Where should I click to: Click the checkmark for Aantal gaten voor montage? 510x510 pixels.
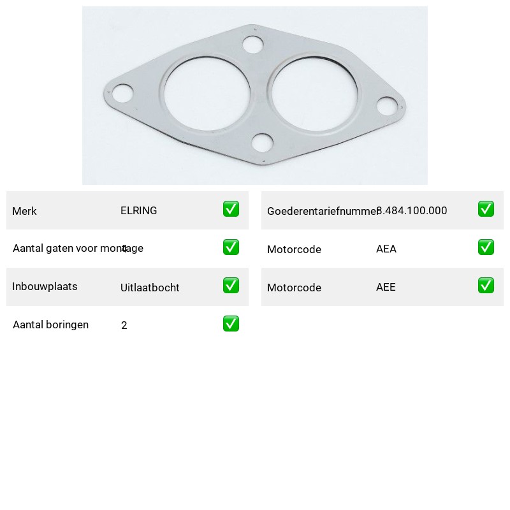[x=231, y=247]
